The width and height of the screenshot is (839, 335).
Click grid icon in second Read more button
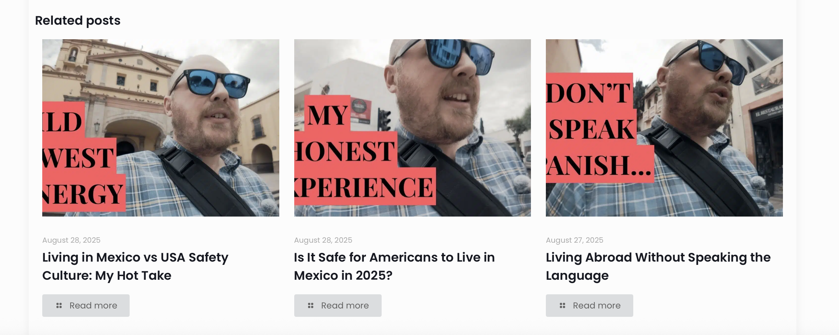point(311,306)
